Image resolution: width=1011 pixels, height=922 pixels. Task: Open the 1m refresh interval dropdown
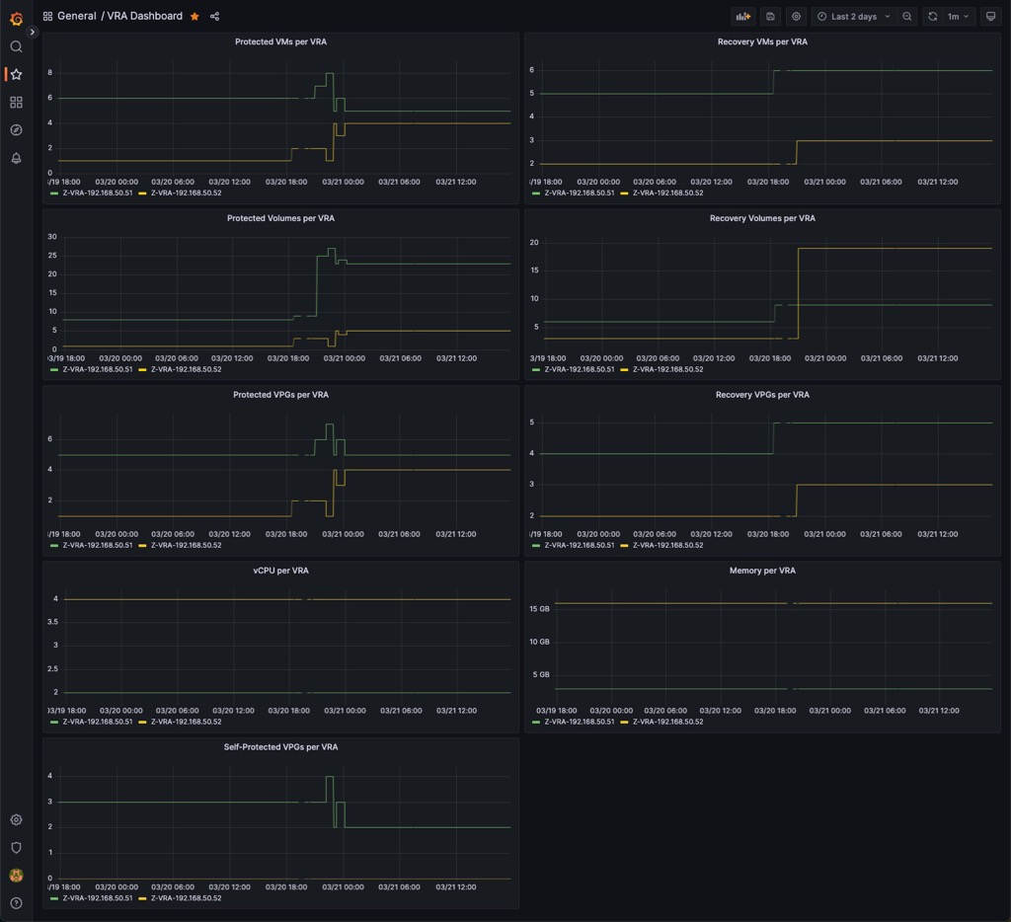(958, 16)
